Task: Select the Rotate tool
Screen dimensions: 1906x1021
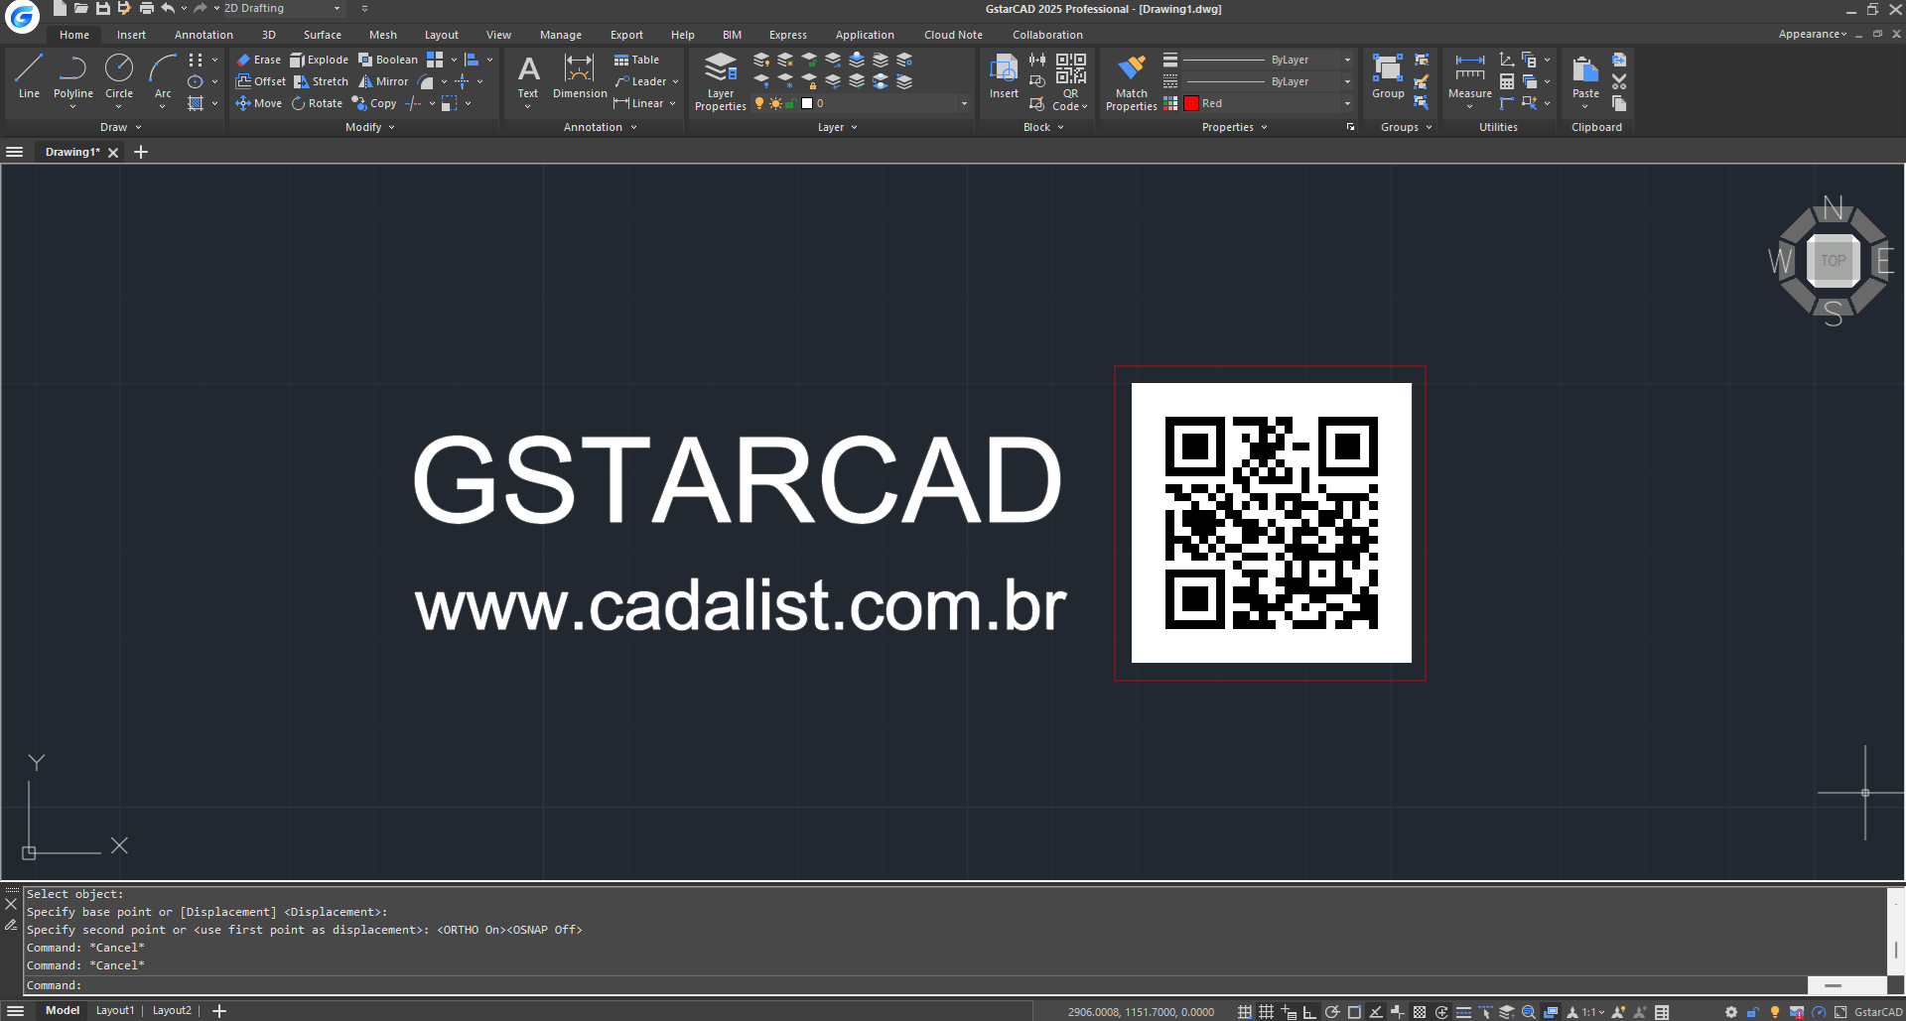Action: pos(318,103)
